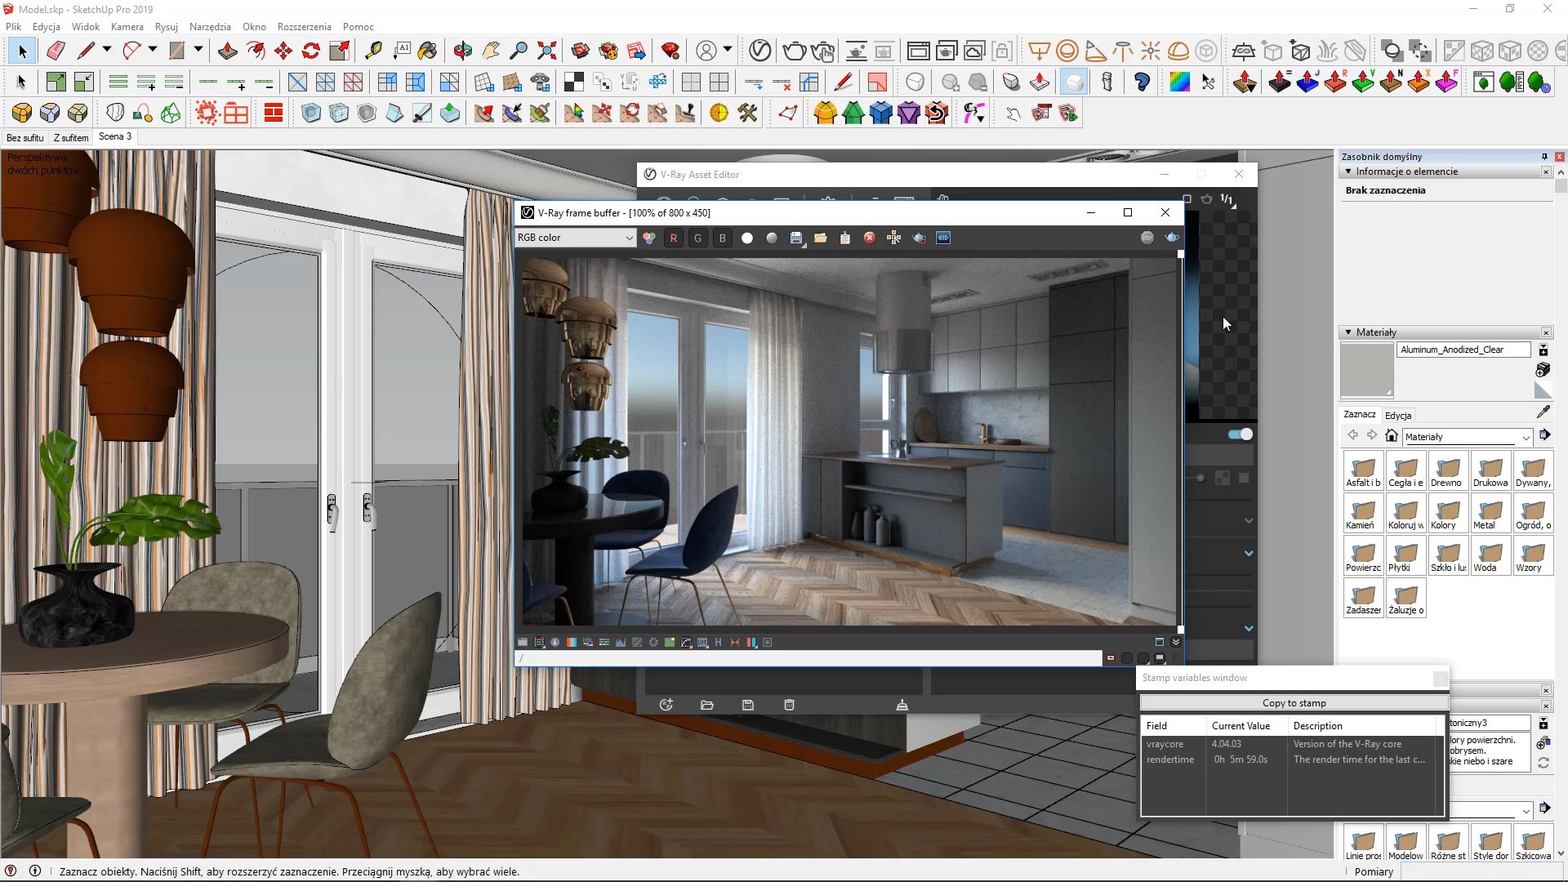
Task: Select the Drewno material category thumbnail
Action: tap(1447, 469)
